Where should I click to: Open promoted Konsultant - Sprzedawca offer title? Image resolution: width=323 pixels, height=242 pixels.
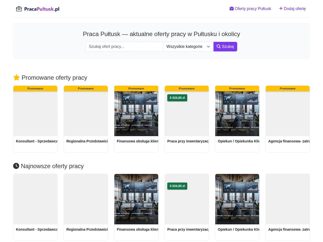(x=37, y=141)
